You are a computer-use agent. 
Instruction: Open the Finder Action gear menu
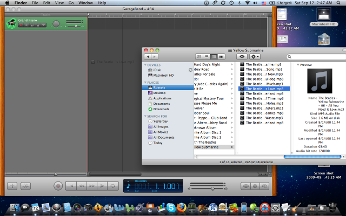[x=255, y=57]
